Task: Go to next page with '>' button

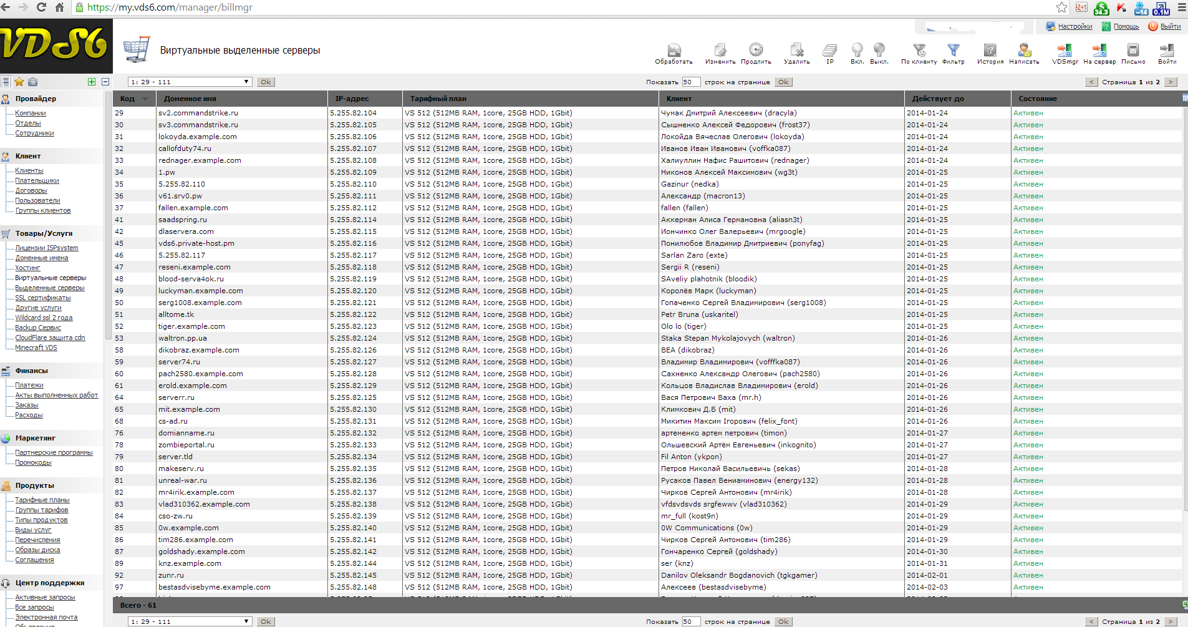Action: click(x=1171, y=82)
